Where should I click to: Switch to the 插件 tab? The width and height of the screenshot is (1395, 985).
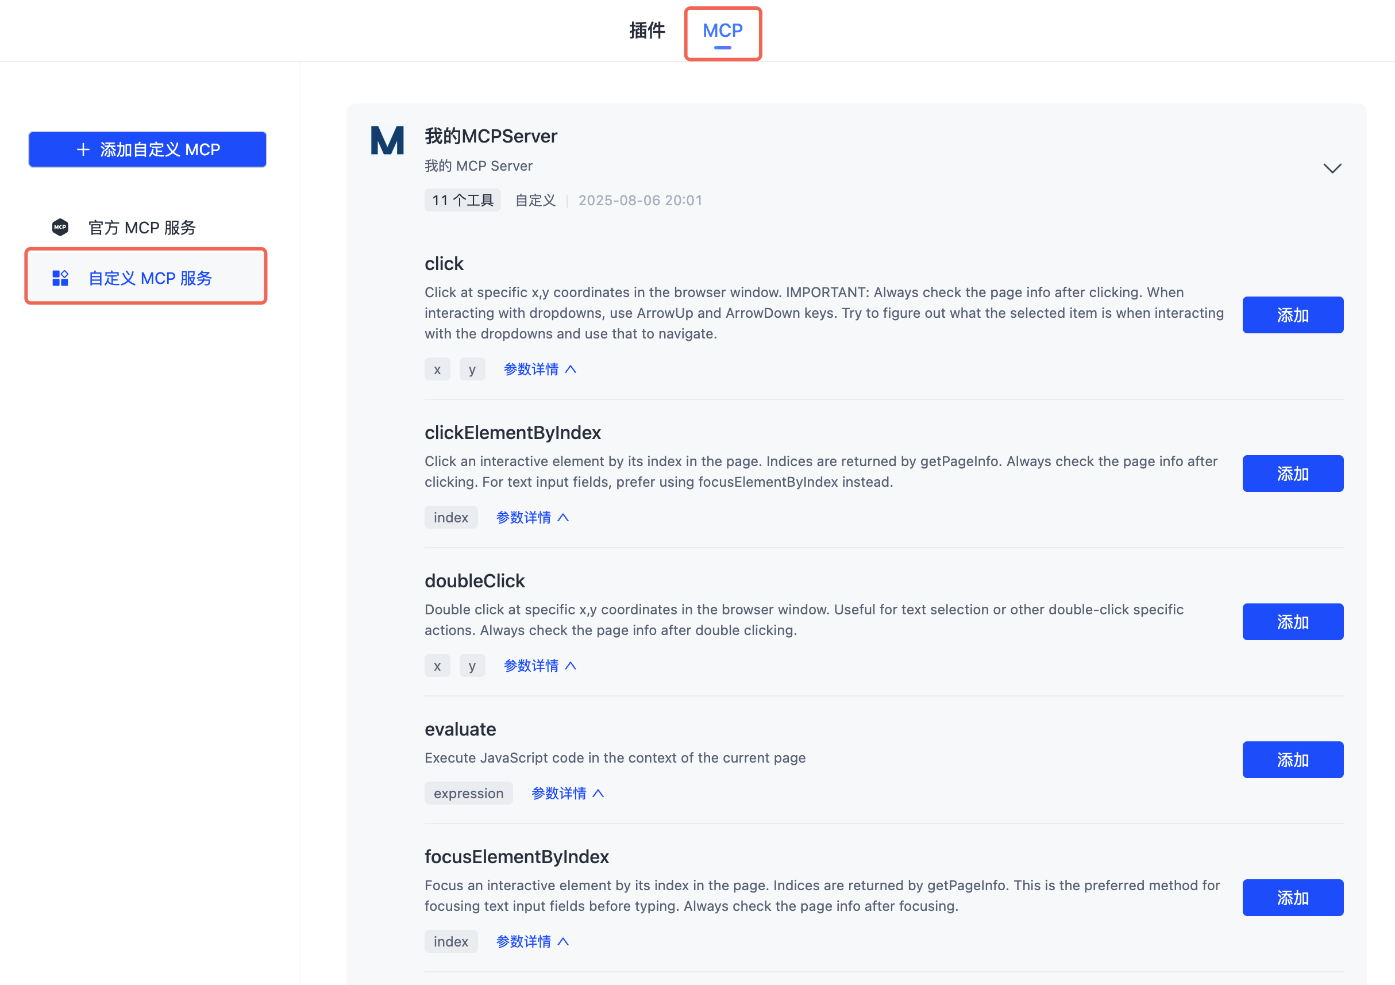[647, 30]
